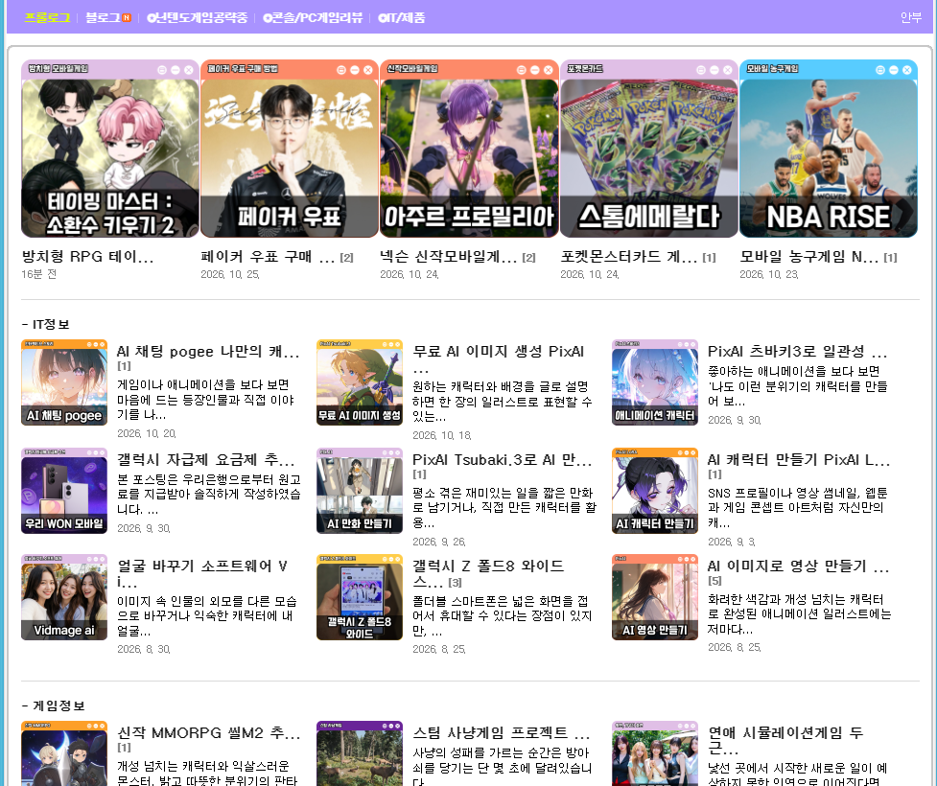Open post titled 페이커 우표 구매 …
Viewport: 937px width, 786px height.
[268, 256]
